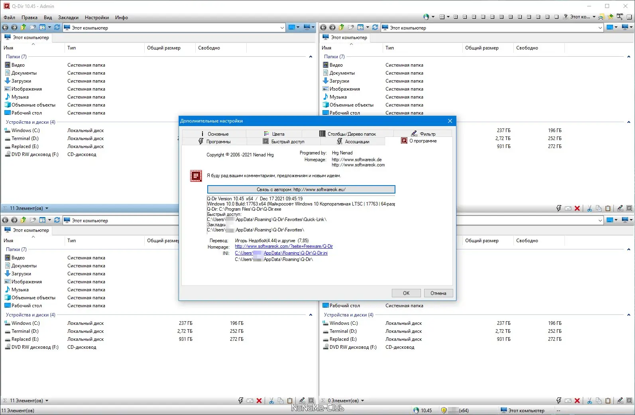Open the Файл menu
635x415 pixels.
pyautogui.click(x=9, y=18)
